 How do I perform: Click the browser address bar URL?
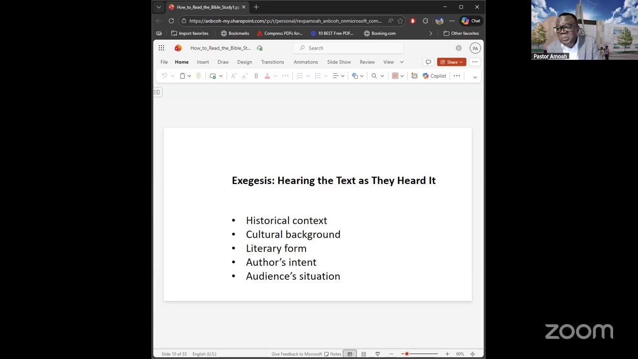tap(285, 21)
